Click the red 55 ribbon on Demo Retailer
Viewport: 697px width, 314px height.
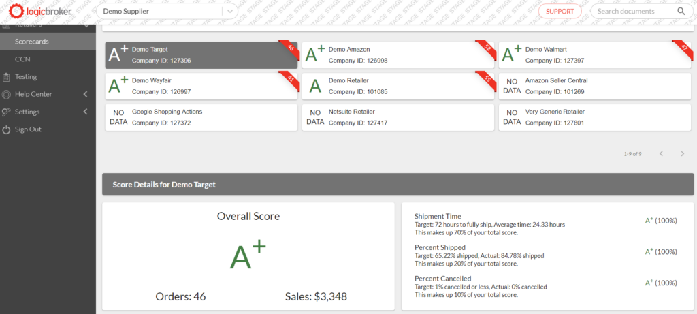click(x=486, y=80)
